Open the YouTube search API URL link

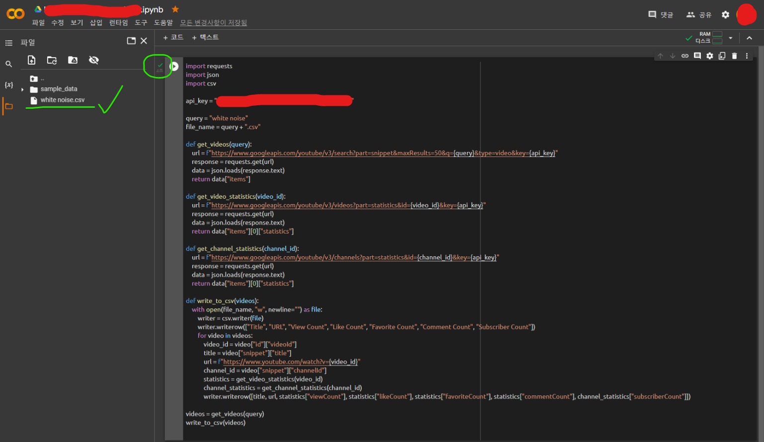[383, 153]
